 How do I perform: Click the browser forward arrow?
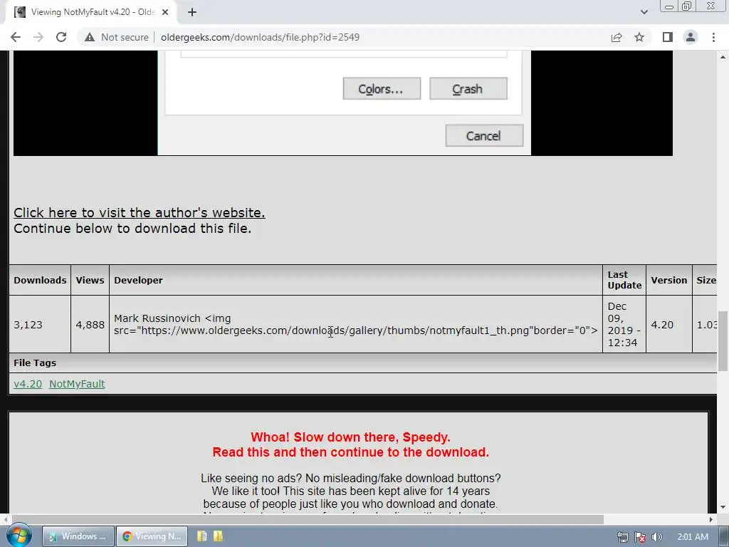38,37
